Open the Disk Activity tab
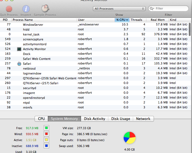 (95, 119)
